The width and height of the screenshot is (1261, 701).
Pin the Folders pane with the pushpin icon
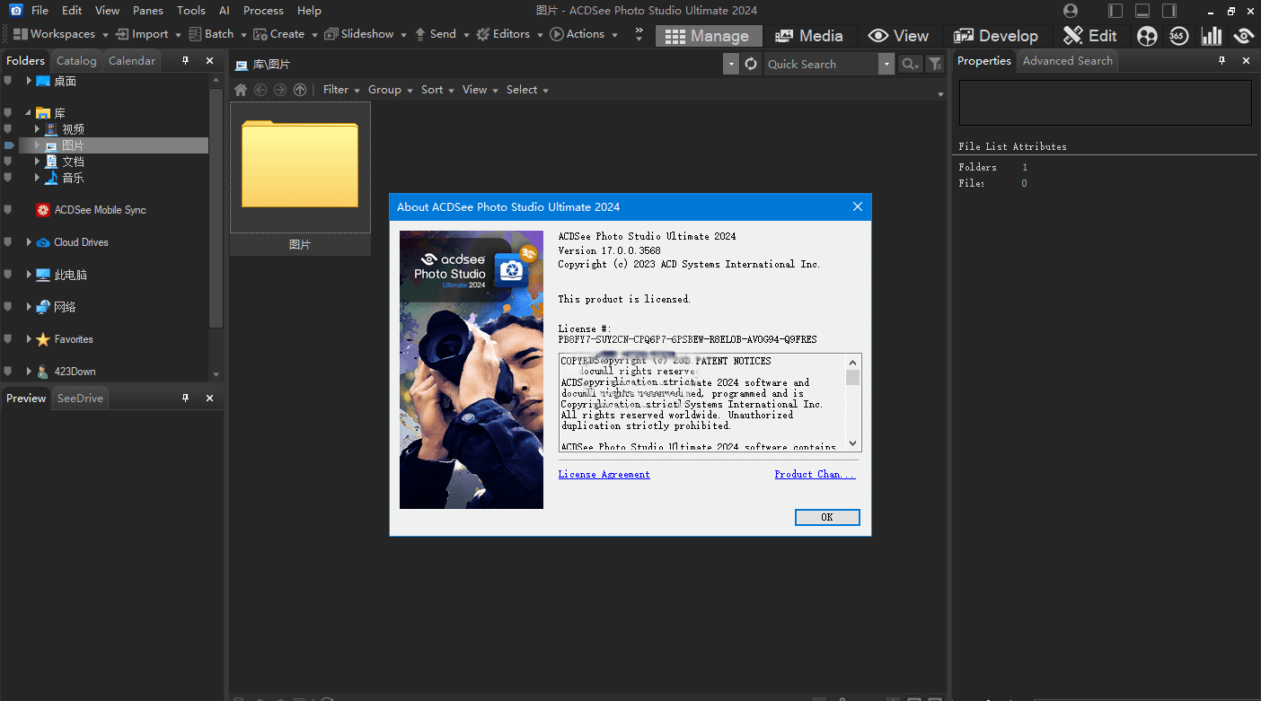click(x=186, y=60)
